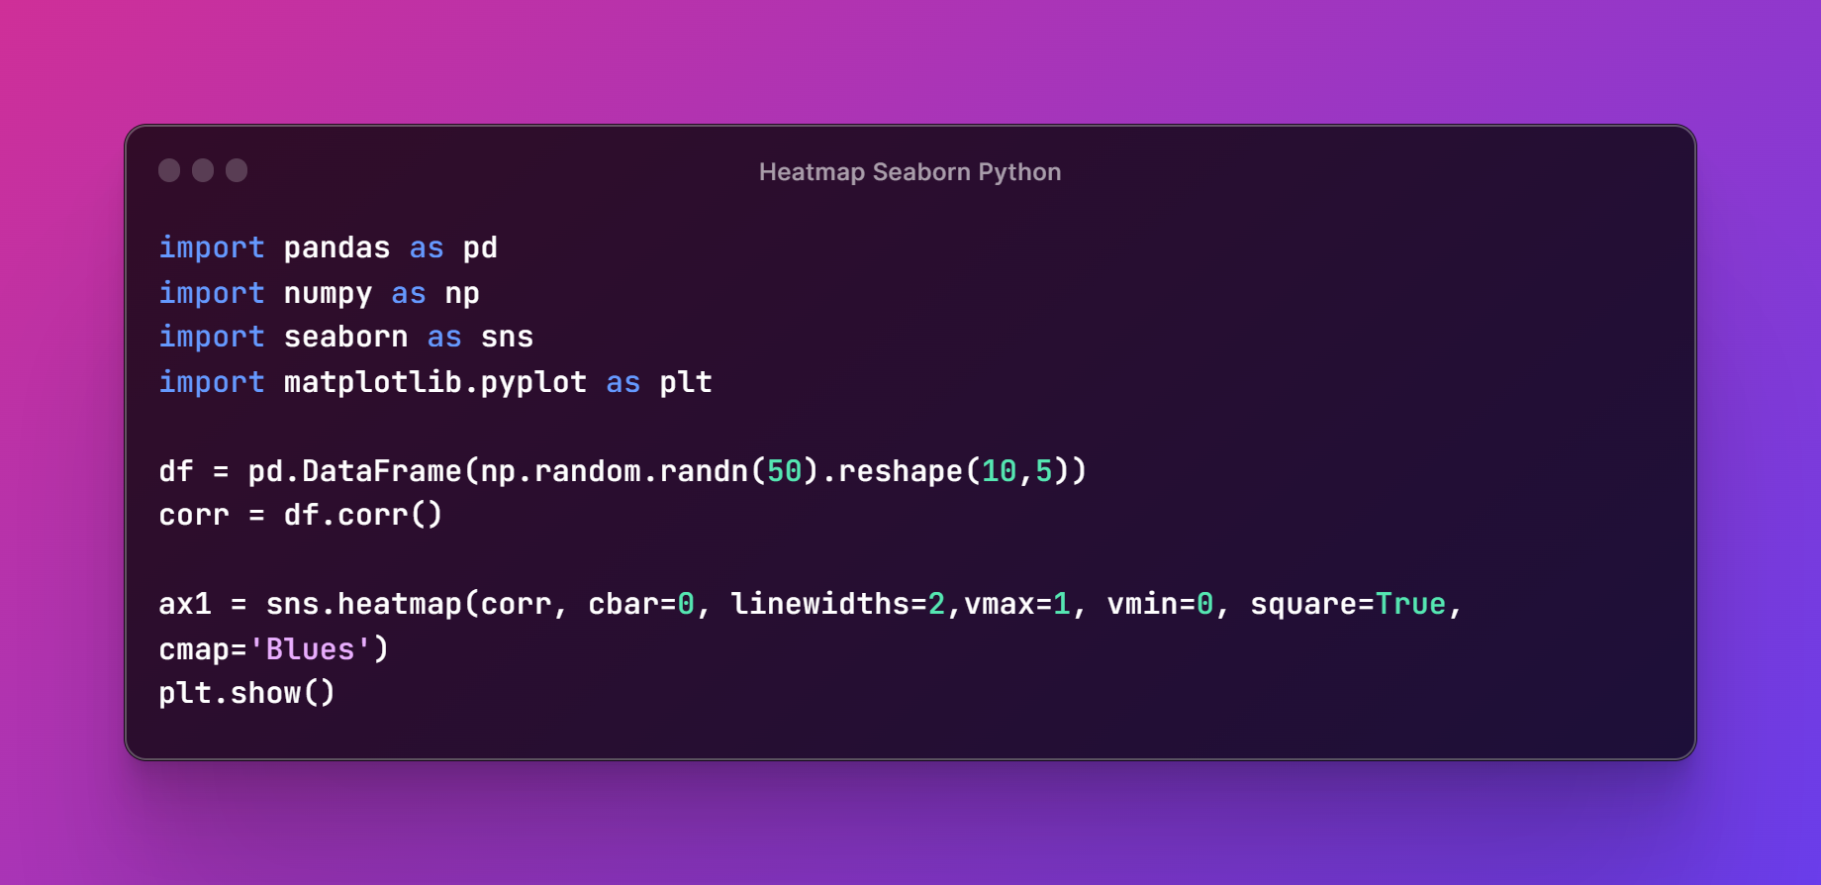This screenshot has width=1821, height=885.
Task: Click the first window dot on the left
Action: pyautogui.click(x=169, y=170)
